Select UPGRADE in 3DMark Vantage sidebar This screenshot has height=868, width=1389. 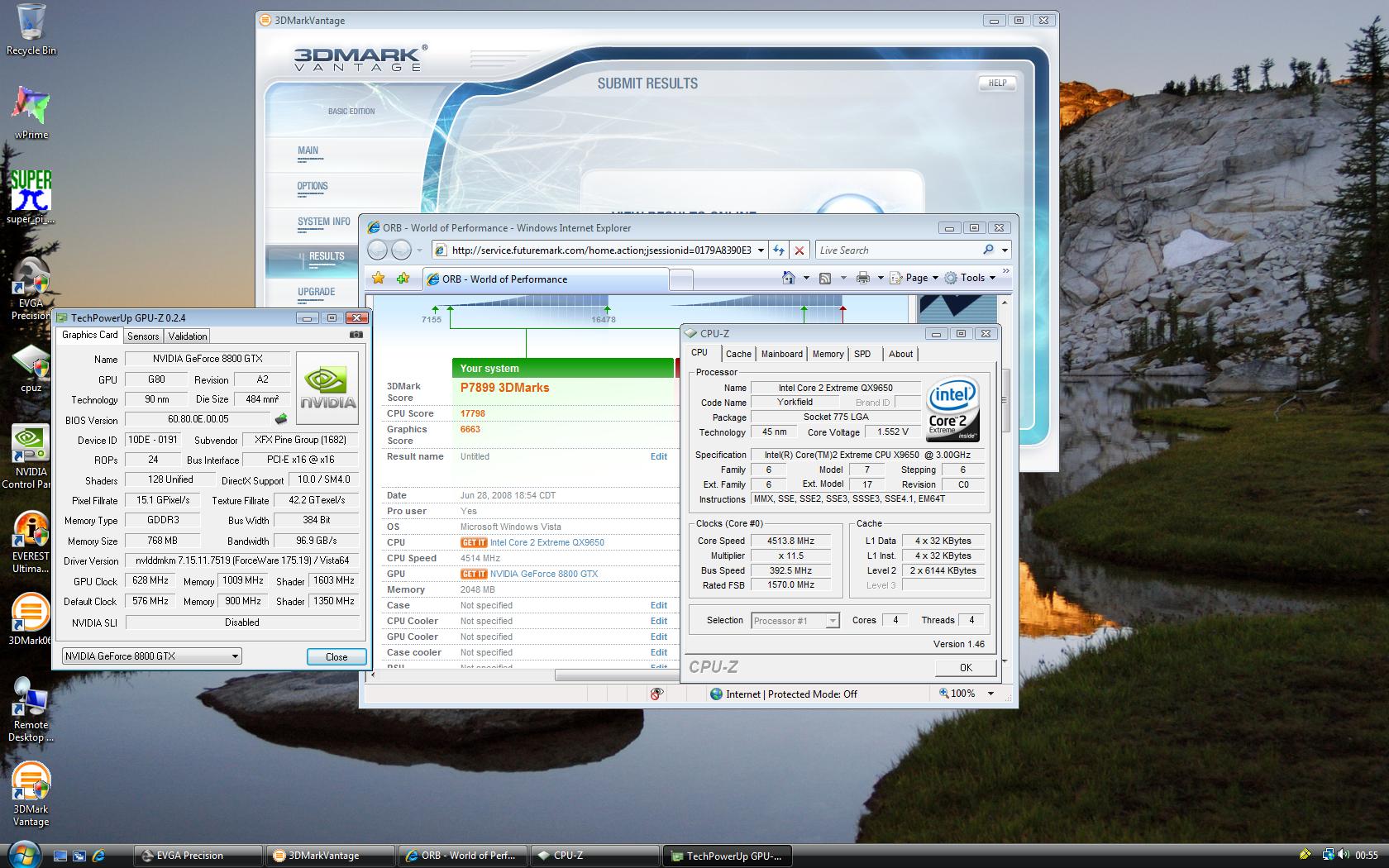click(x=317, y=292)
